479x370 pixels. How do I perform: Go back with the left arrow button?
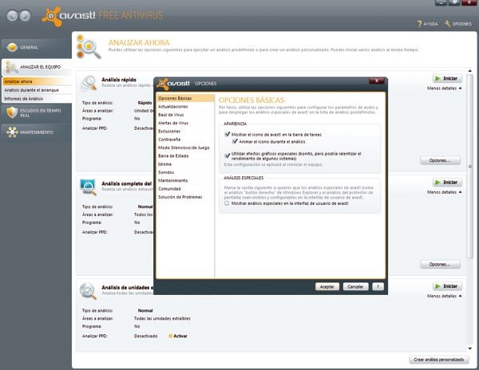[x=13, y=16]
